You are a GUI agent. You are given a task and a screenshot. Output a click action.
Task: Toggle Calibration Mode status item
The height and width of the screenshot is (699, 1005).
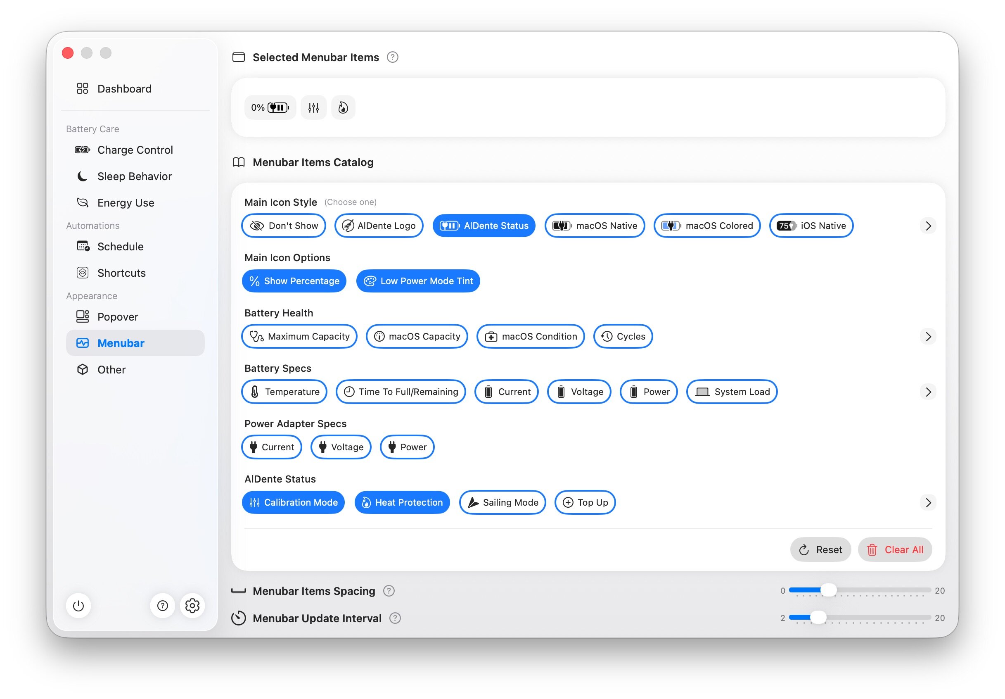pyautogui.click(x=293, y=503)
